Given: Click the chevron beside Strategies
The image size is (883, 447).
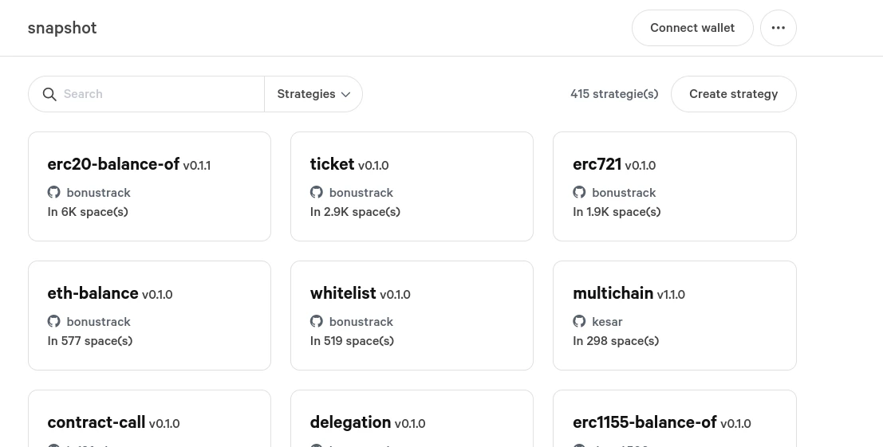Looking at the screenshot, I should (345, 95).
